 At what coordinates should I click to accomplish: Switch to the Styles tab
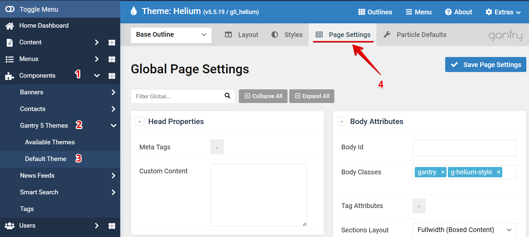tap(287, 35)
